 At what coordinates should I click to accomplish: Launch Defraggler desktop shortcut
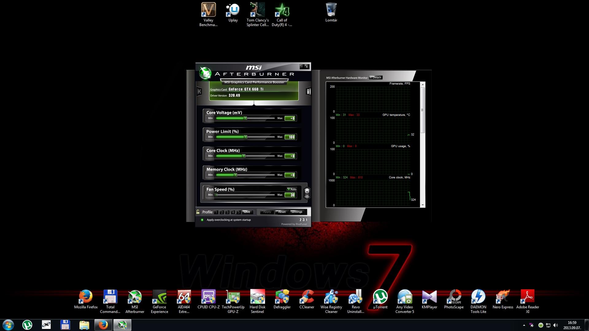282,299
